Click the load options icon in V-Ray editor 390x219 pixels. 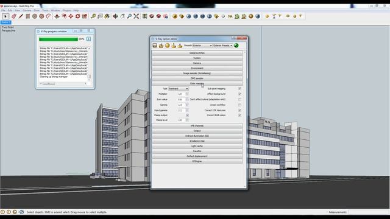point(161,46)
